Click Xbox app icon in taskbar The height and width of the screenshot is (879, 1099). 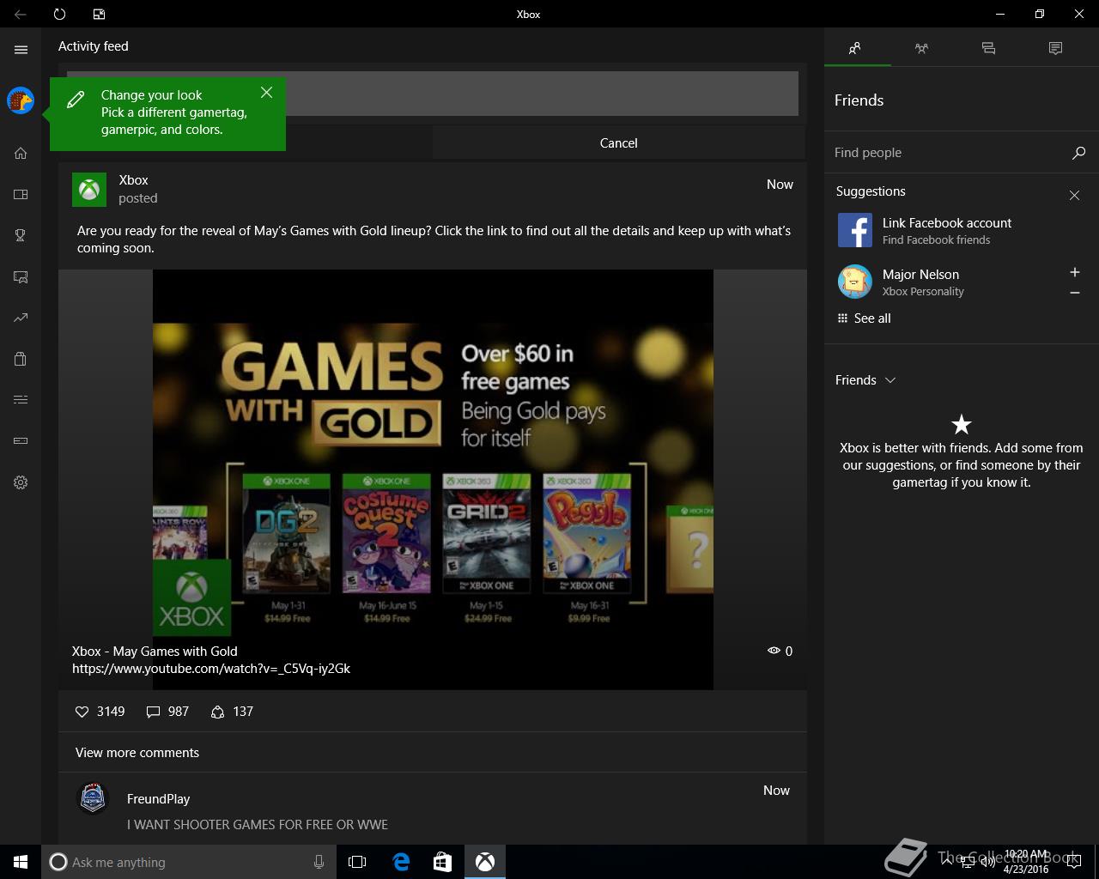point(485,862)
